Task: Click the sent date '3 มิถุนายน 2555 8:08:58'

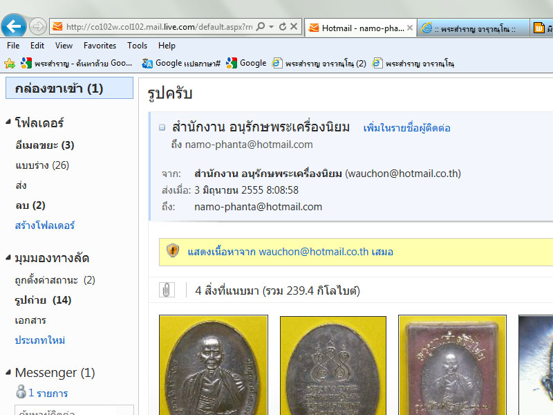Action: pos(246,190)
